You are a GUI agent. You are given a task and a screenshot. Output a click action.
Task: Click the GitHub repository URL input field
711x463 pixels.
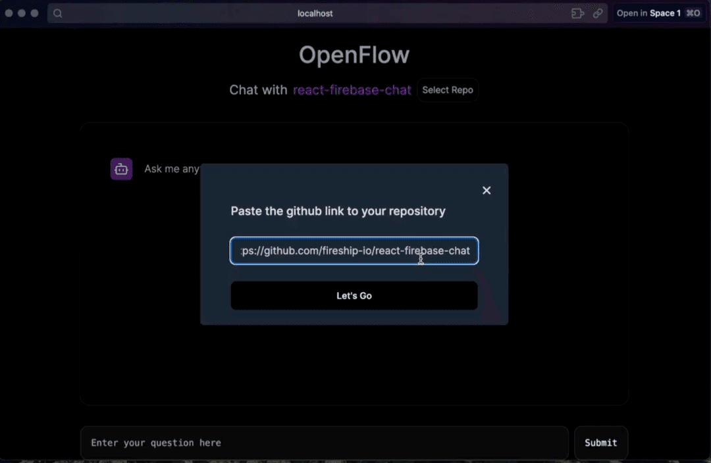(354, 251)
